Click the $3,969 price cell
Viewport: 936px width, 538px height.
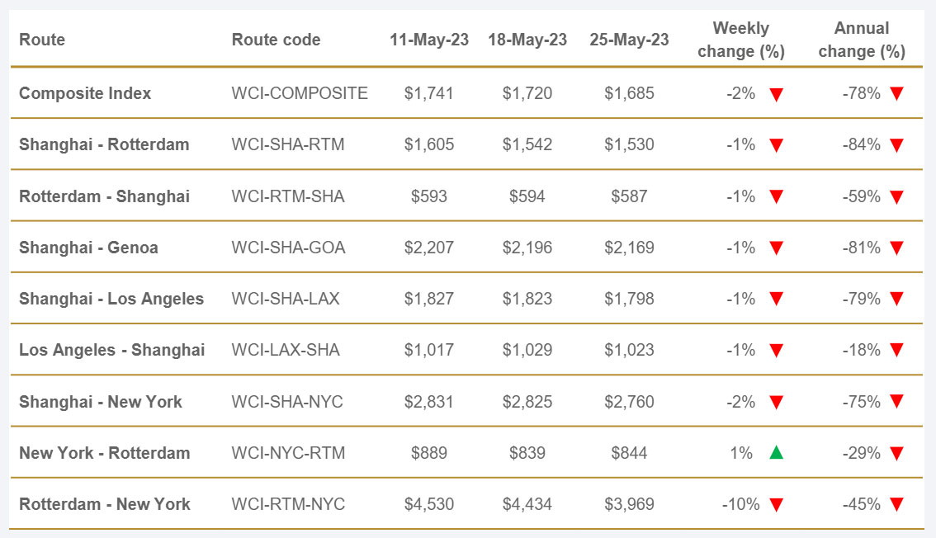[x=629, y=504]
